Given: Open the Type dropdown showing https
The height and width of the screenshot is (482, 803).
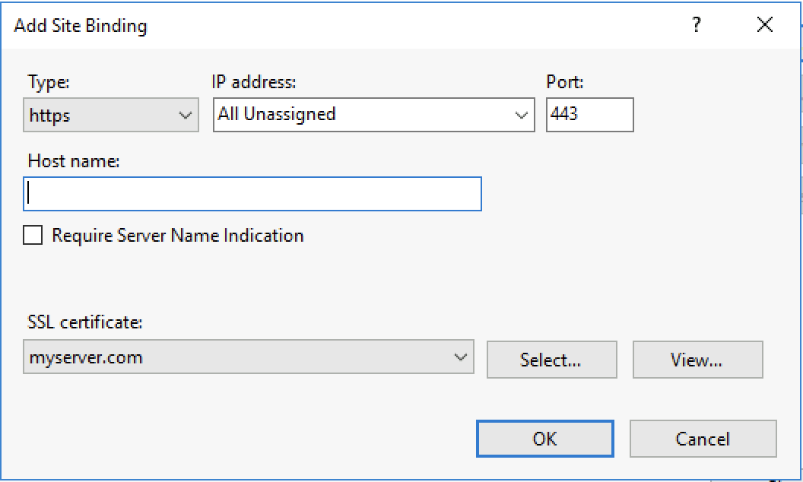Looking at the screenshot, I should 111,116.
